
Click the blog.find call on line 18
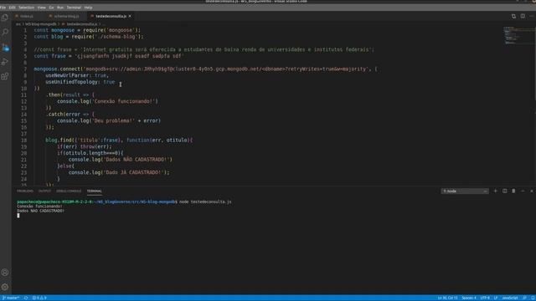point(59,140)
